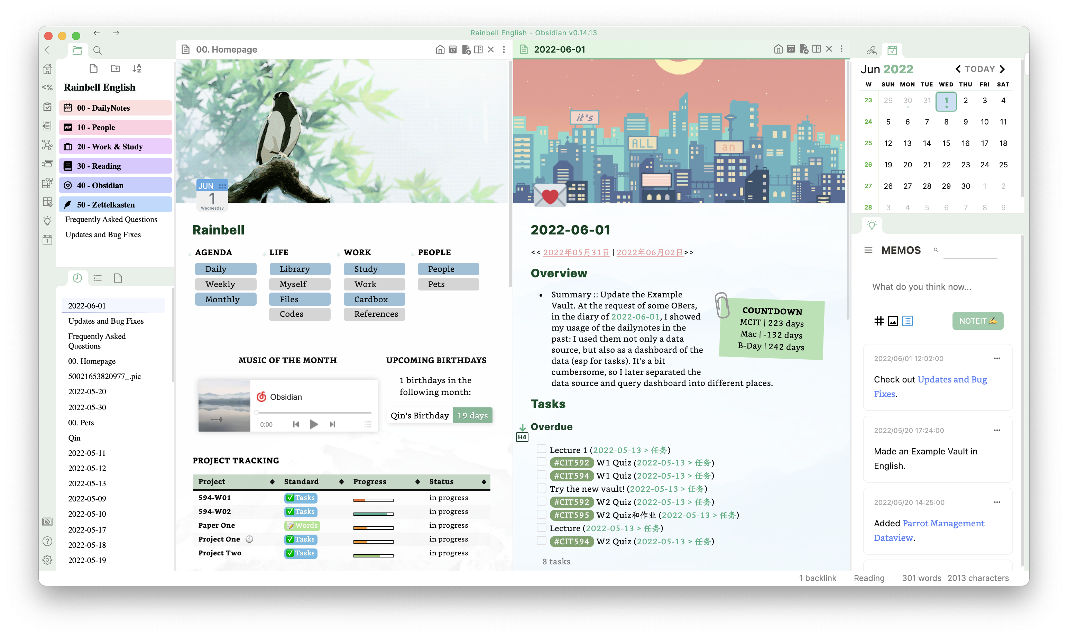
Task: Click the music player progress slider
Action: (x=313, y=413)
